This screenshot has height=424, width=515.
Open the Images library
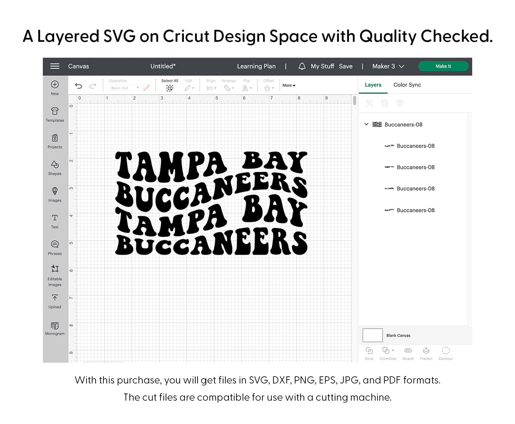(54, 194)
